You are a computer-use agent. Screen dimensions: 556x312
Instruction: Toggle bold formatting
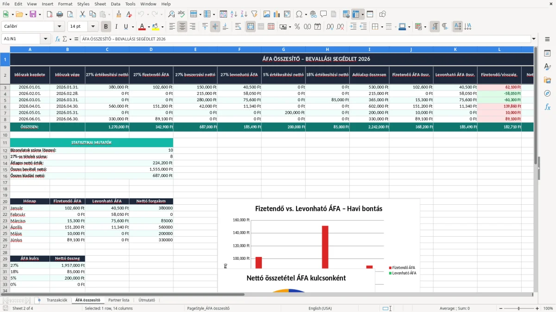(x=106, y=27)
